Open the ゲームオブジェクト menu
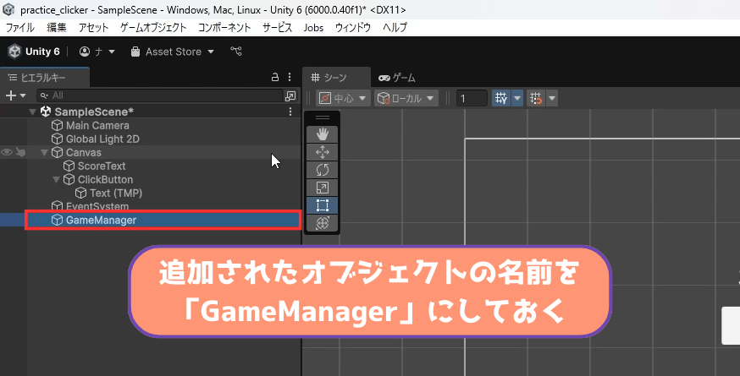The image size is (740, 376). point(153,27)
